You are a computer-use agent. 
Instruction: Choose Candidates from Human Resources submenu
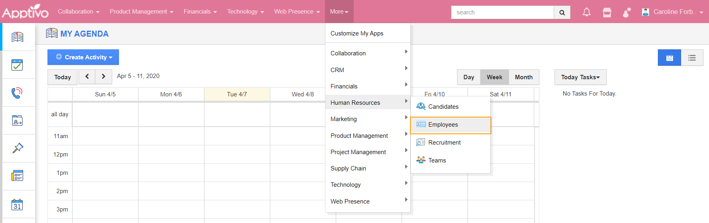click(450, 107)
